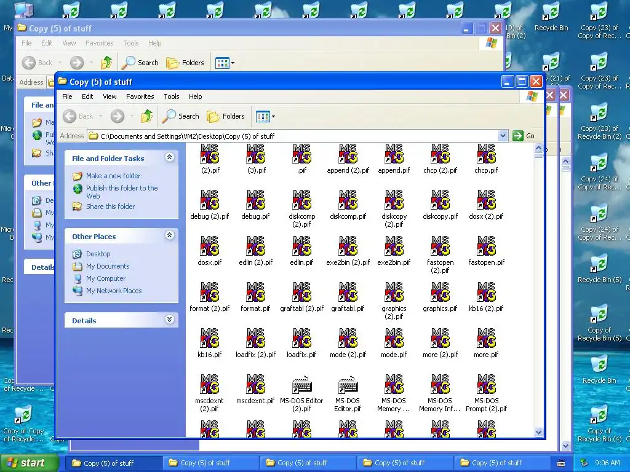Click the Go button next to address bar
Screen dimensions: 630x472
click(524, 136)
